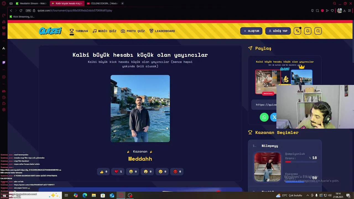Click the winner photo of Meddahh
The height and width of the screenshot is (199, 354).
[x=140, y=109]
